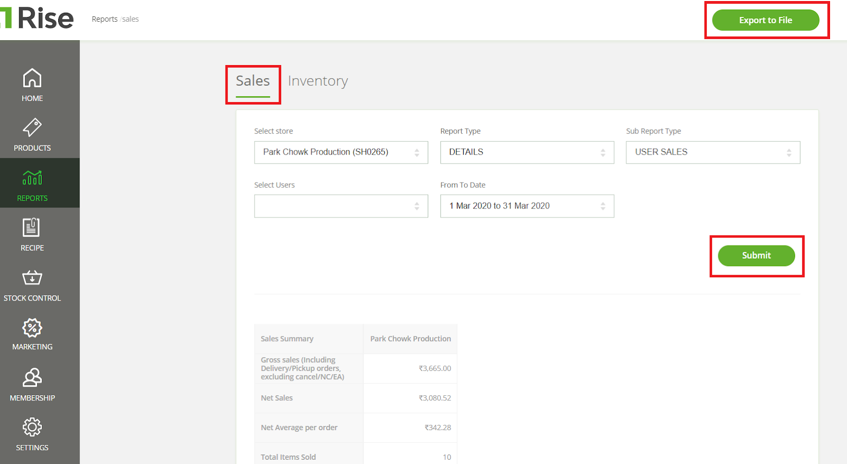Click the Sub Report Type field label
The width and height of the screenshot is (847, 464).
coord(654,131)
